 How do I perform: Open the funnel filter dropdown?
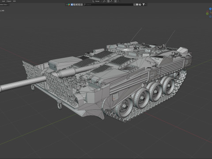pos(144,4)
